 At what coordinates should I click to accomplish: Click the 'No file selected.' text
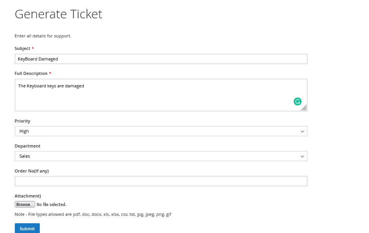51,205
